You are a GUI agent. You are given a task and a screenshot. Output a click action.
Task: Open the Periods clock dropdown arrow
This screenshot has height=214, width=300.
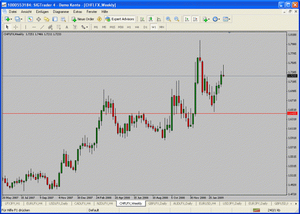coord(219,19)
